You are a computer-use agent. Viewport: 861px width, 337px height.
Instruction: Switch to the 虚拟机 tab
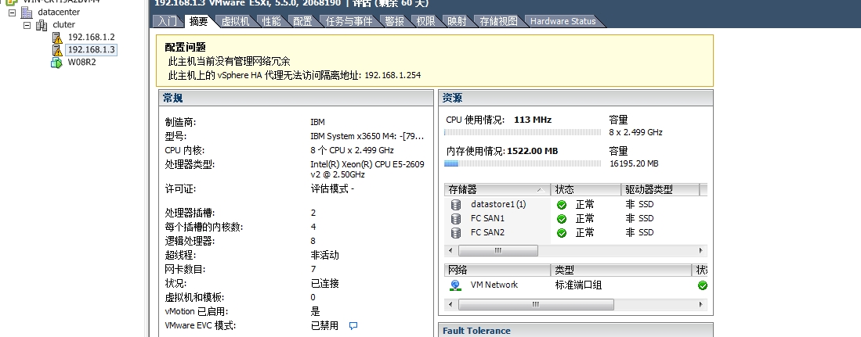(236, 21)
